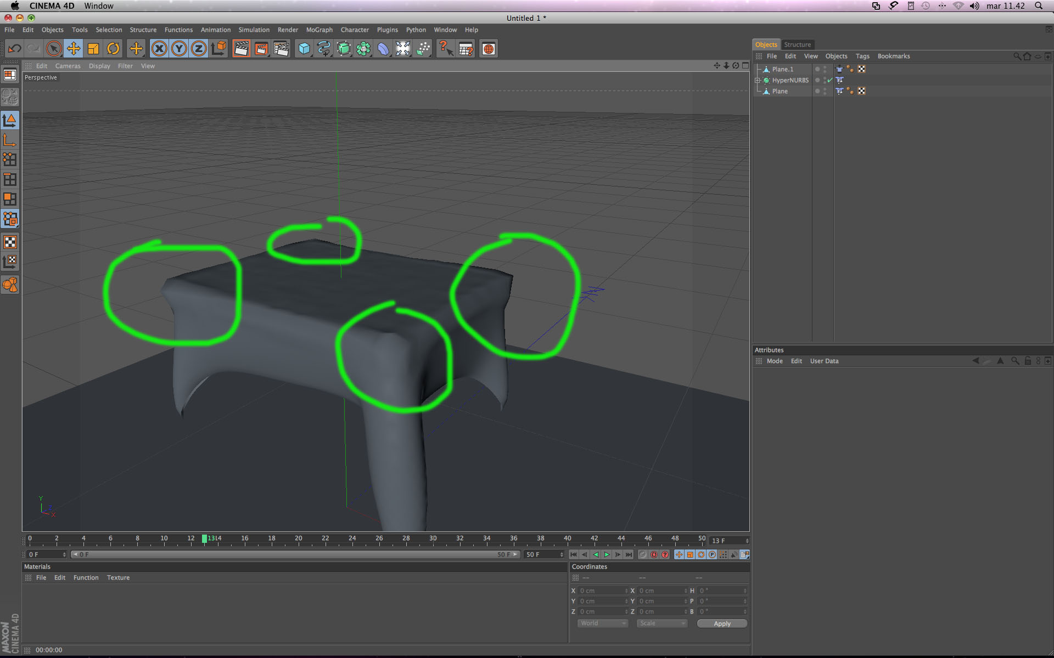1054x658 pixels.
Task: Switch to the Structure tab
Action: point(797,44)
